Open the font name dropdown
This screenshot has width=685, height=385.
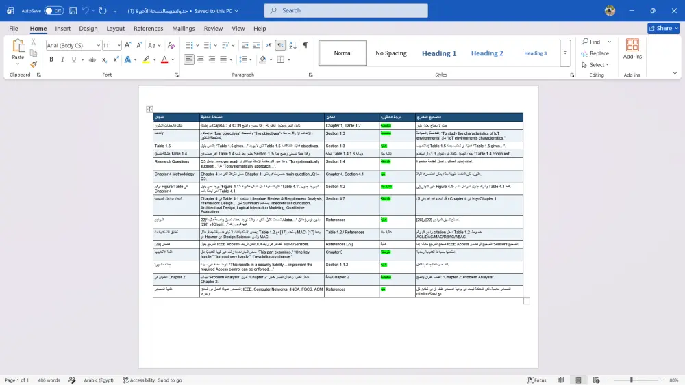(98, 45)
